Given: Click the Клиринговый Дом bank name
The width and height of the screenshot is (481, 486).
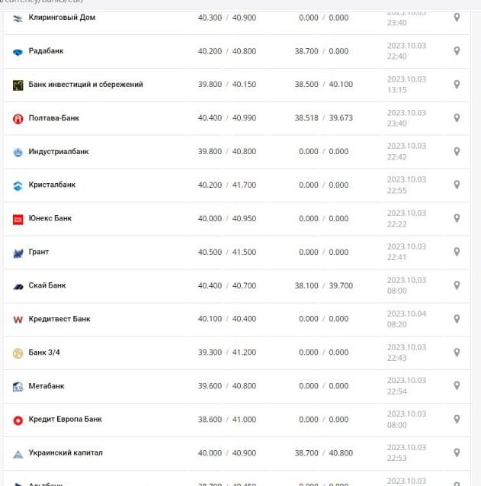Looking at the screenshot, I should 63,18.
